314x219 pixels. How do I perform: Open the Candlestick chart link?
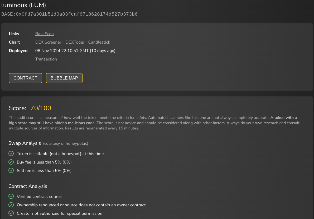(99, 42)
